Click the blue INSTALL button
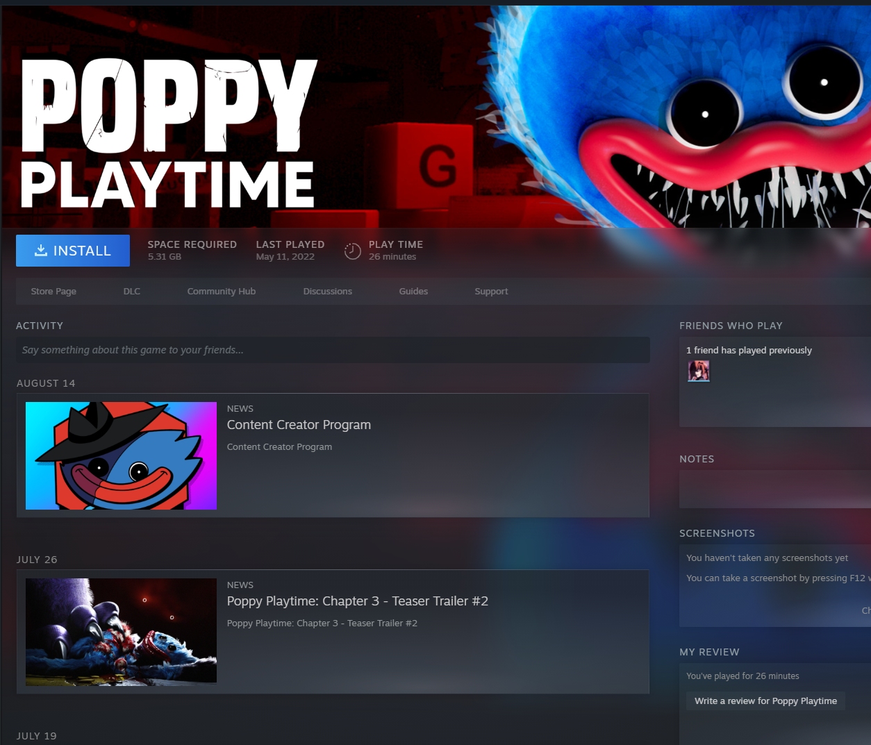The height and width of the screenshot is (745, 871). [x=73, y=251]
